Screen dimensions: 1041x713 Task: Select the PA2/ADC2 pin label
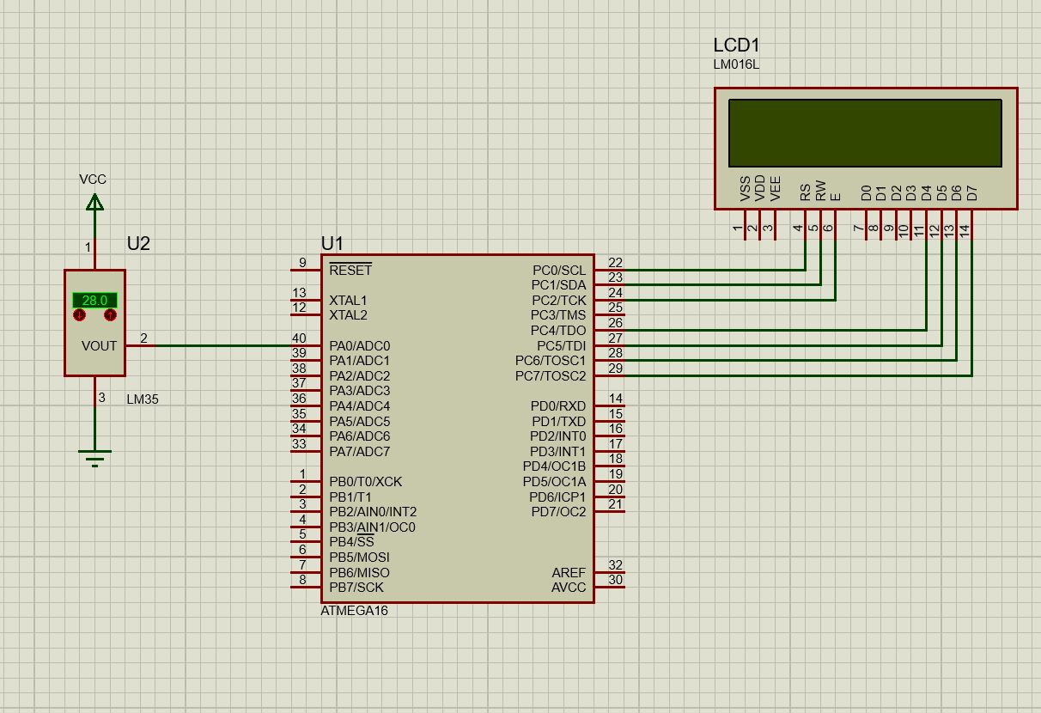(x=359, y=376)
